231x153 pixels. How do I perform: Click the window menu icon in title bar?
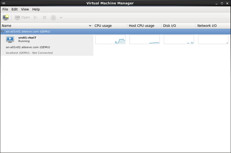(x=3, y=3)
